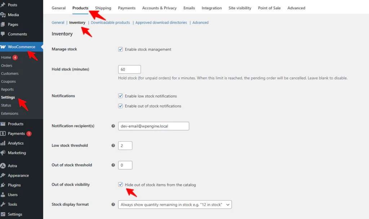Toggle Hide out of stock items checkbox
Screen dimensions: 369x219
point(121,185)
